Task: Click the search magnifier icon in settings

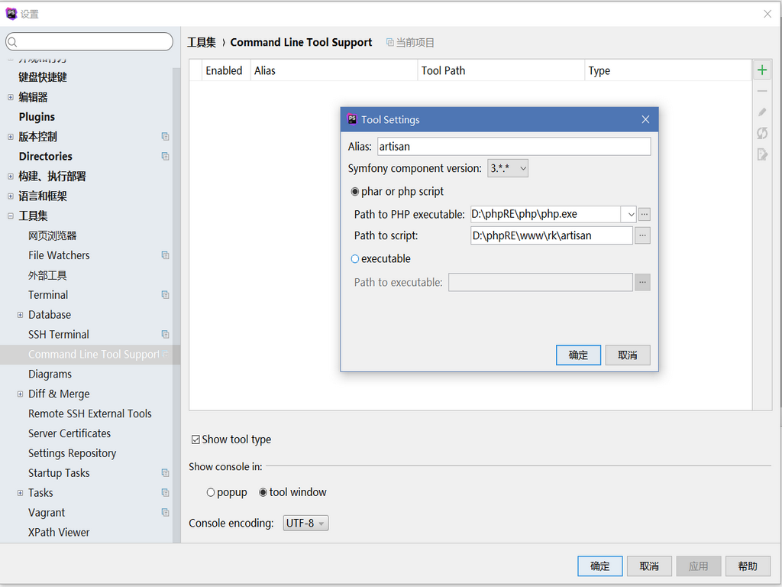Action: (x=13, y=42)
